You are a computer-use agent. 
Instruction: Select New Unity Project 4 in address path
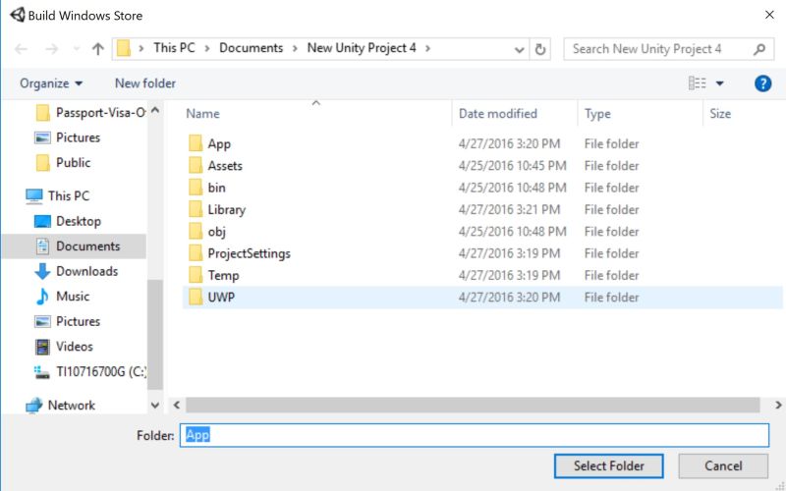click(x=362, y=48)
